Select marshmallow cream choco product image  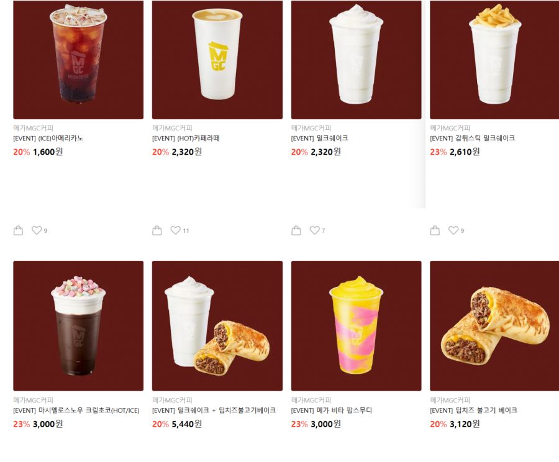pos(78,326)
